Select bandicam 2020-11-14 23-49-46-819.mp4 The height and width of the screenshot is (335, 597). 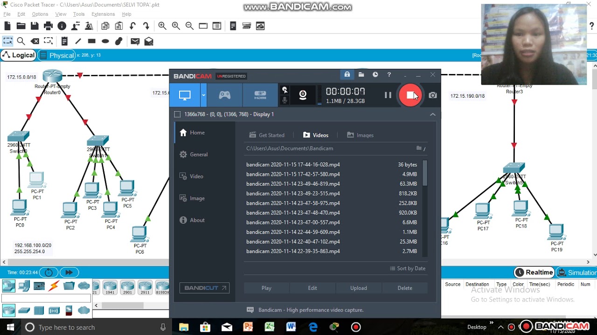pos(332,184)
